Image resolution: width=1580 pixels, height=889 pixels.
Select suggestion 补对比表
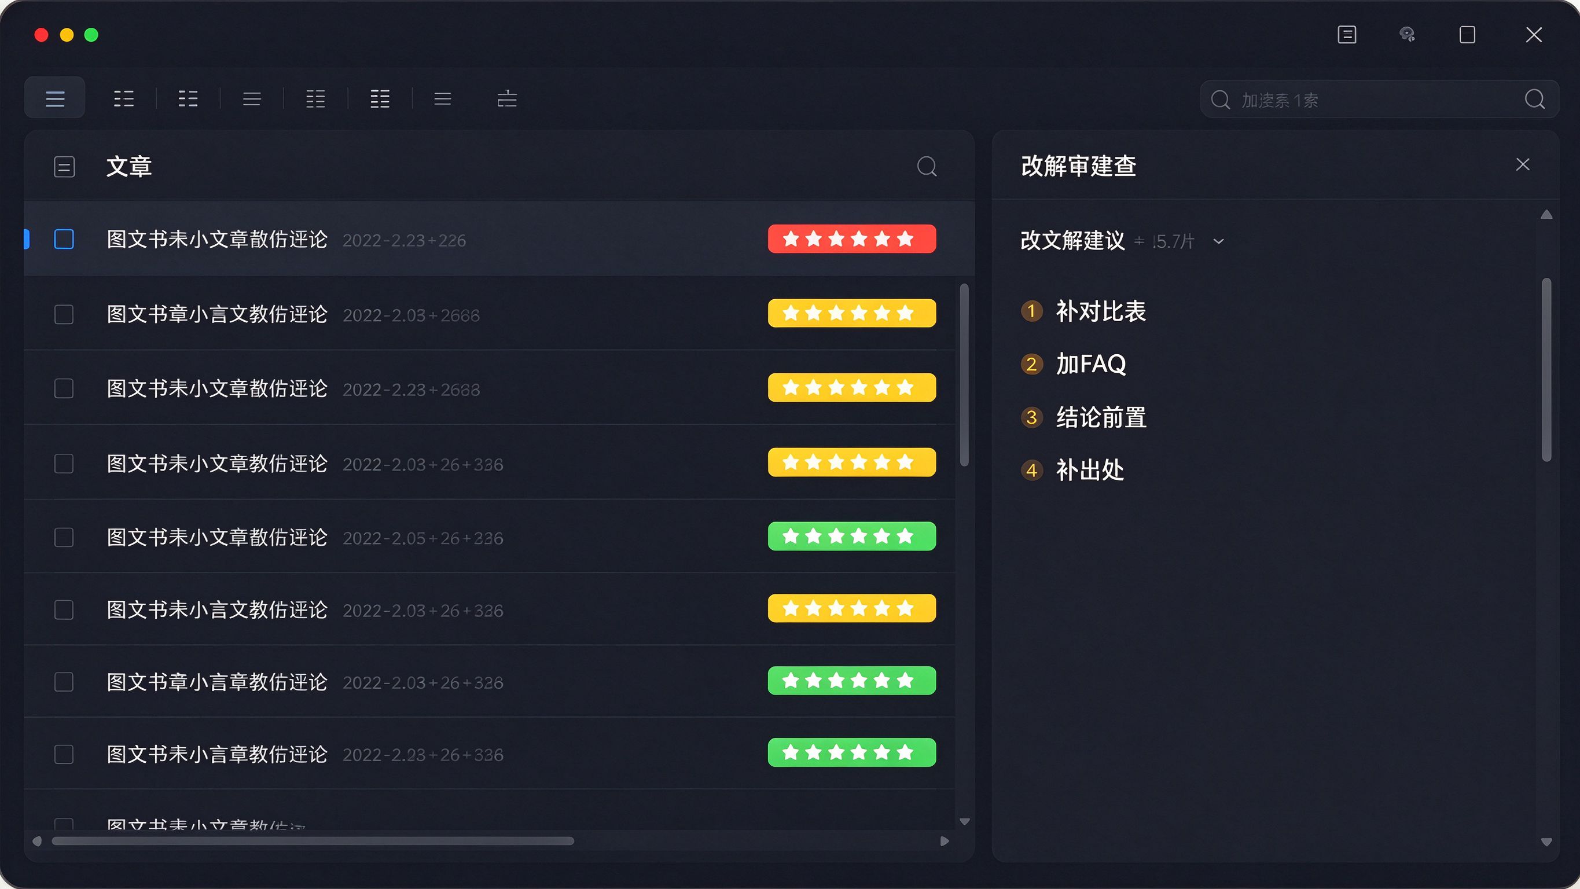(x=1100, y=311)
